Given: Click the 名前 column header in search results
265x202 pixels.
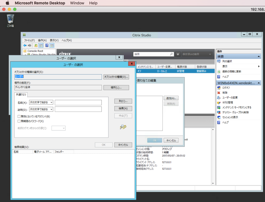Looking at the screenshot, I should tap(23, 152).
